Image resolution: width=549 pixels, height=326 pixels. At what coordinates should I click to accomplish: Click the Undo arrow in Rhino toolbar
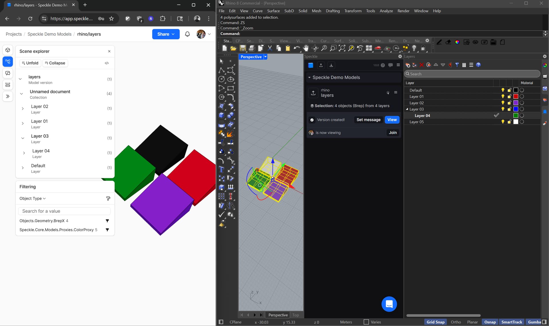click(297, 48)
